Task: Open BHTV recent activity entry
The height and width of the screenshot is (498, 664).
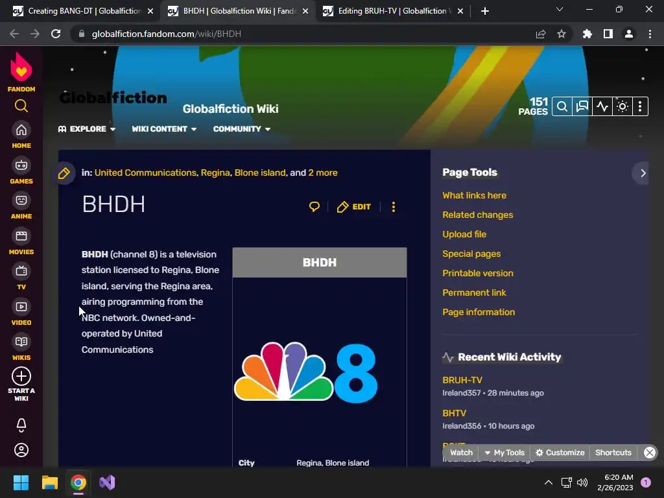Action: point(454,413)
